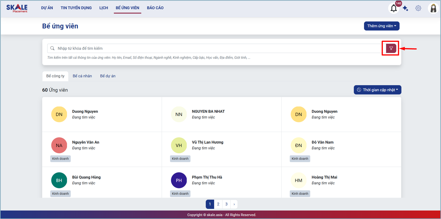Open the candidate filter funnel icon
Image resolution: width=441 pixels, height=219 pixels.
391,48
